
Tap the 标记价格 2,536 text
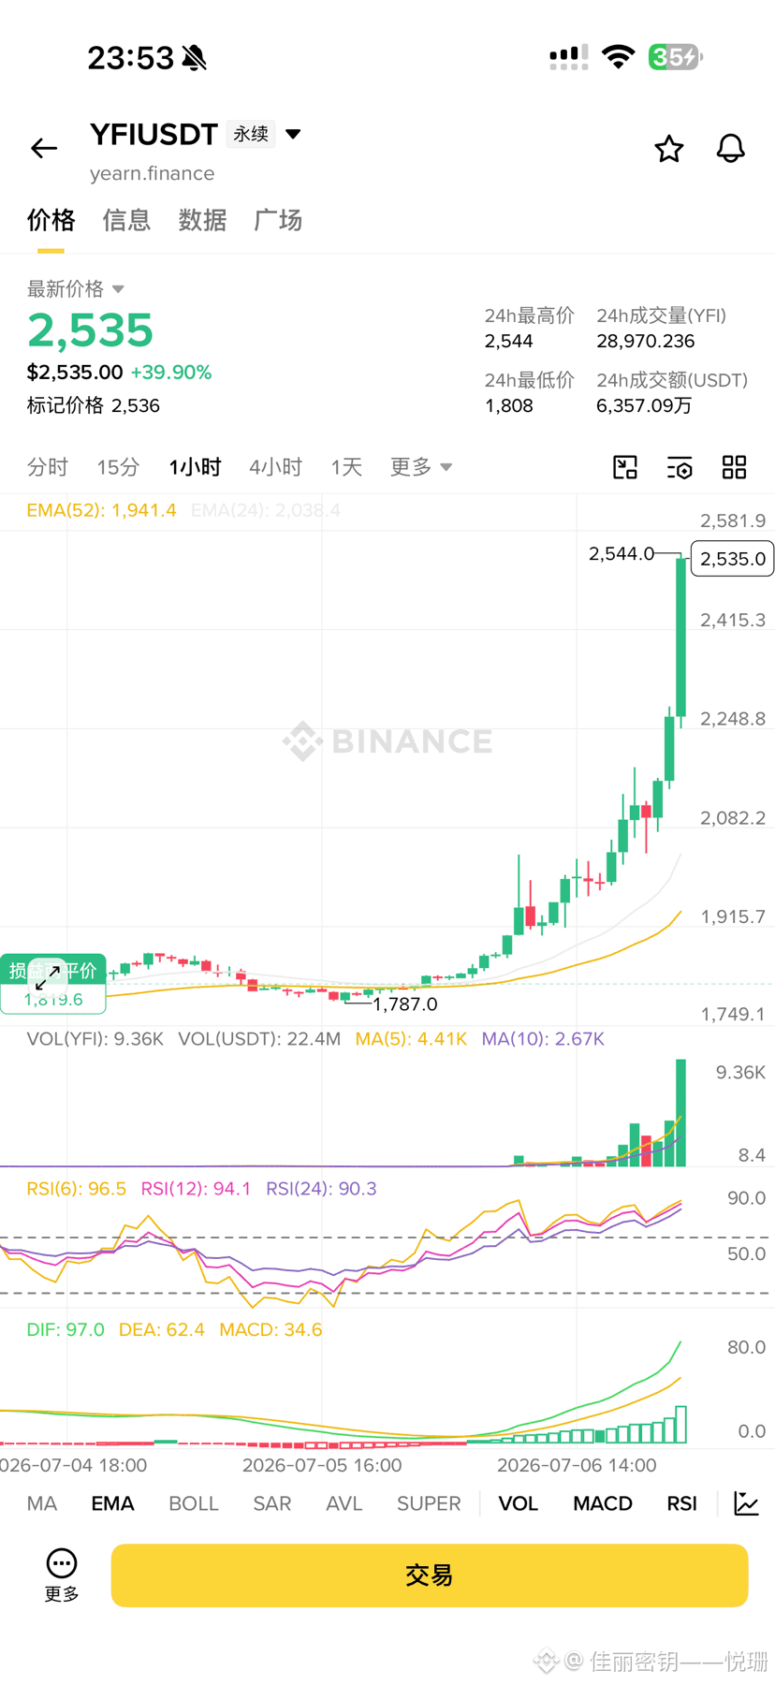coord(94,405)
